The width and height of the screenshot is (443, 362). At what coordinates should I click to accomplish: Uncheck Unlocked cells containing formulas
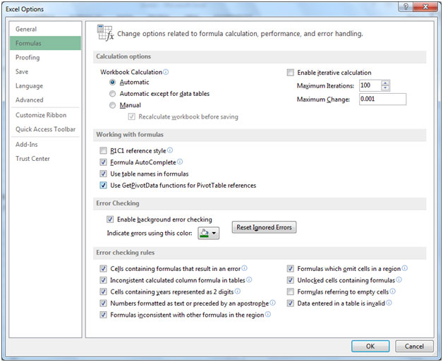point(291,280)
